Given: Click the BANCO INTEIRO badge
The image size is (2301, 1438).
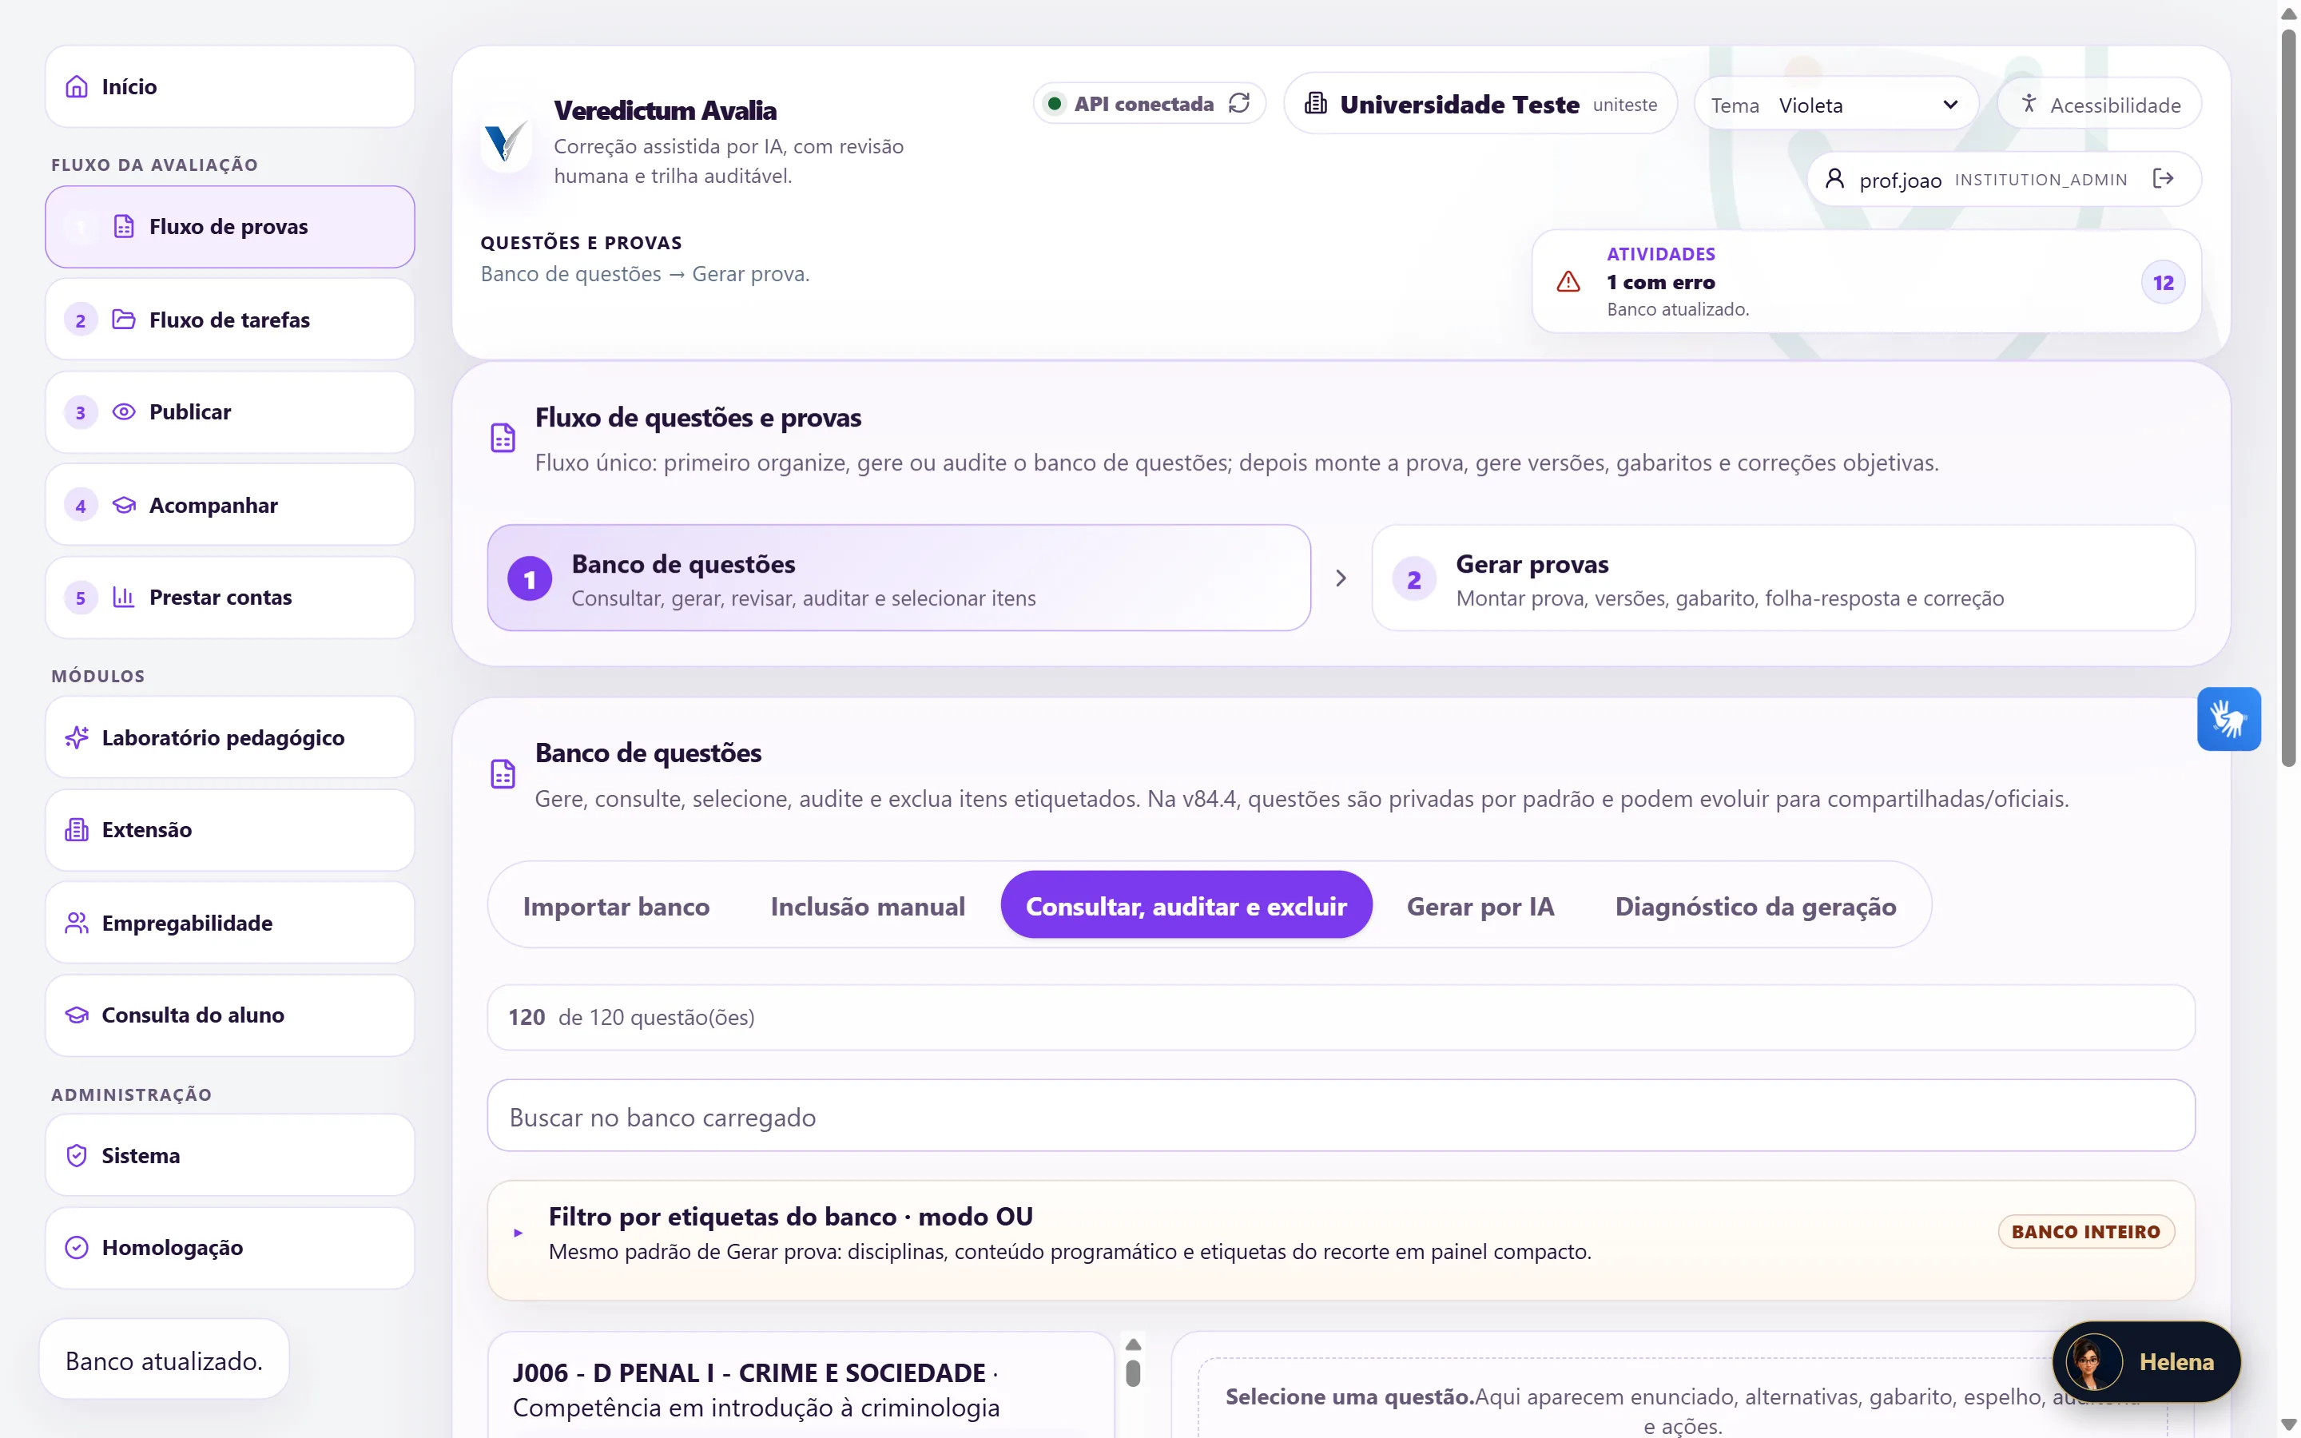Looking at the screenshot, I should point(2086,1232).
